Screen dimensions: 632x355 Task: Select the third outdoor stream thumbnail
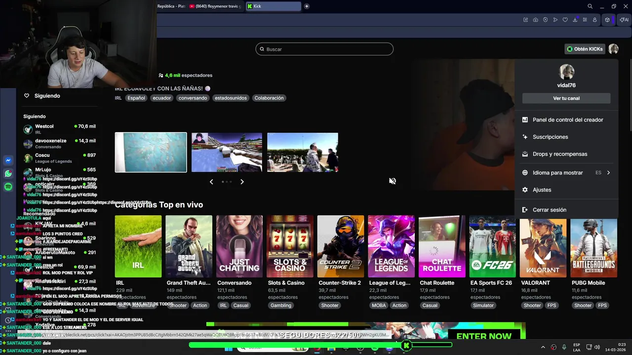pos(303,152)
